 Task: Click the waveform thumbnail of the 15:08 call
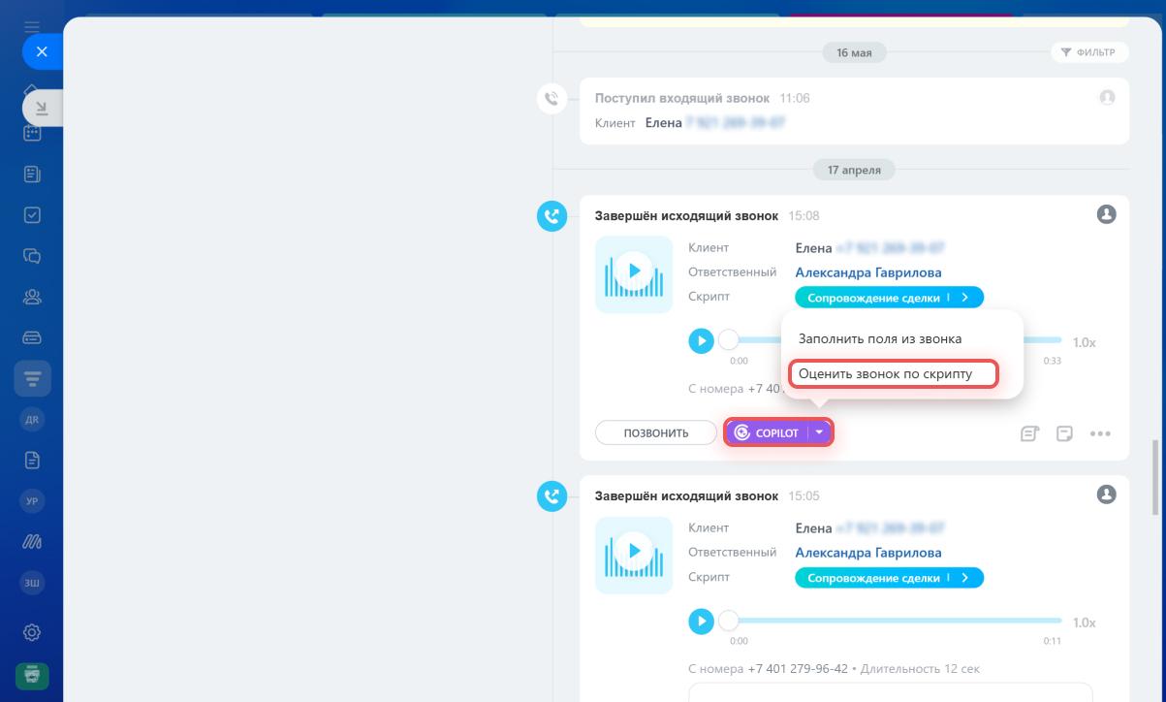pyautogui.click(x=634, y=274)
